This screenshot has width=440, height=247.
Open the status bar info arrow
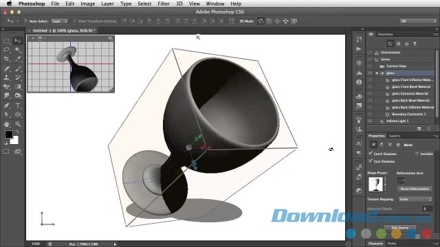point(115,244)
